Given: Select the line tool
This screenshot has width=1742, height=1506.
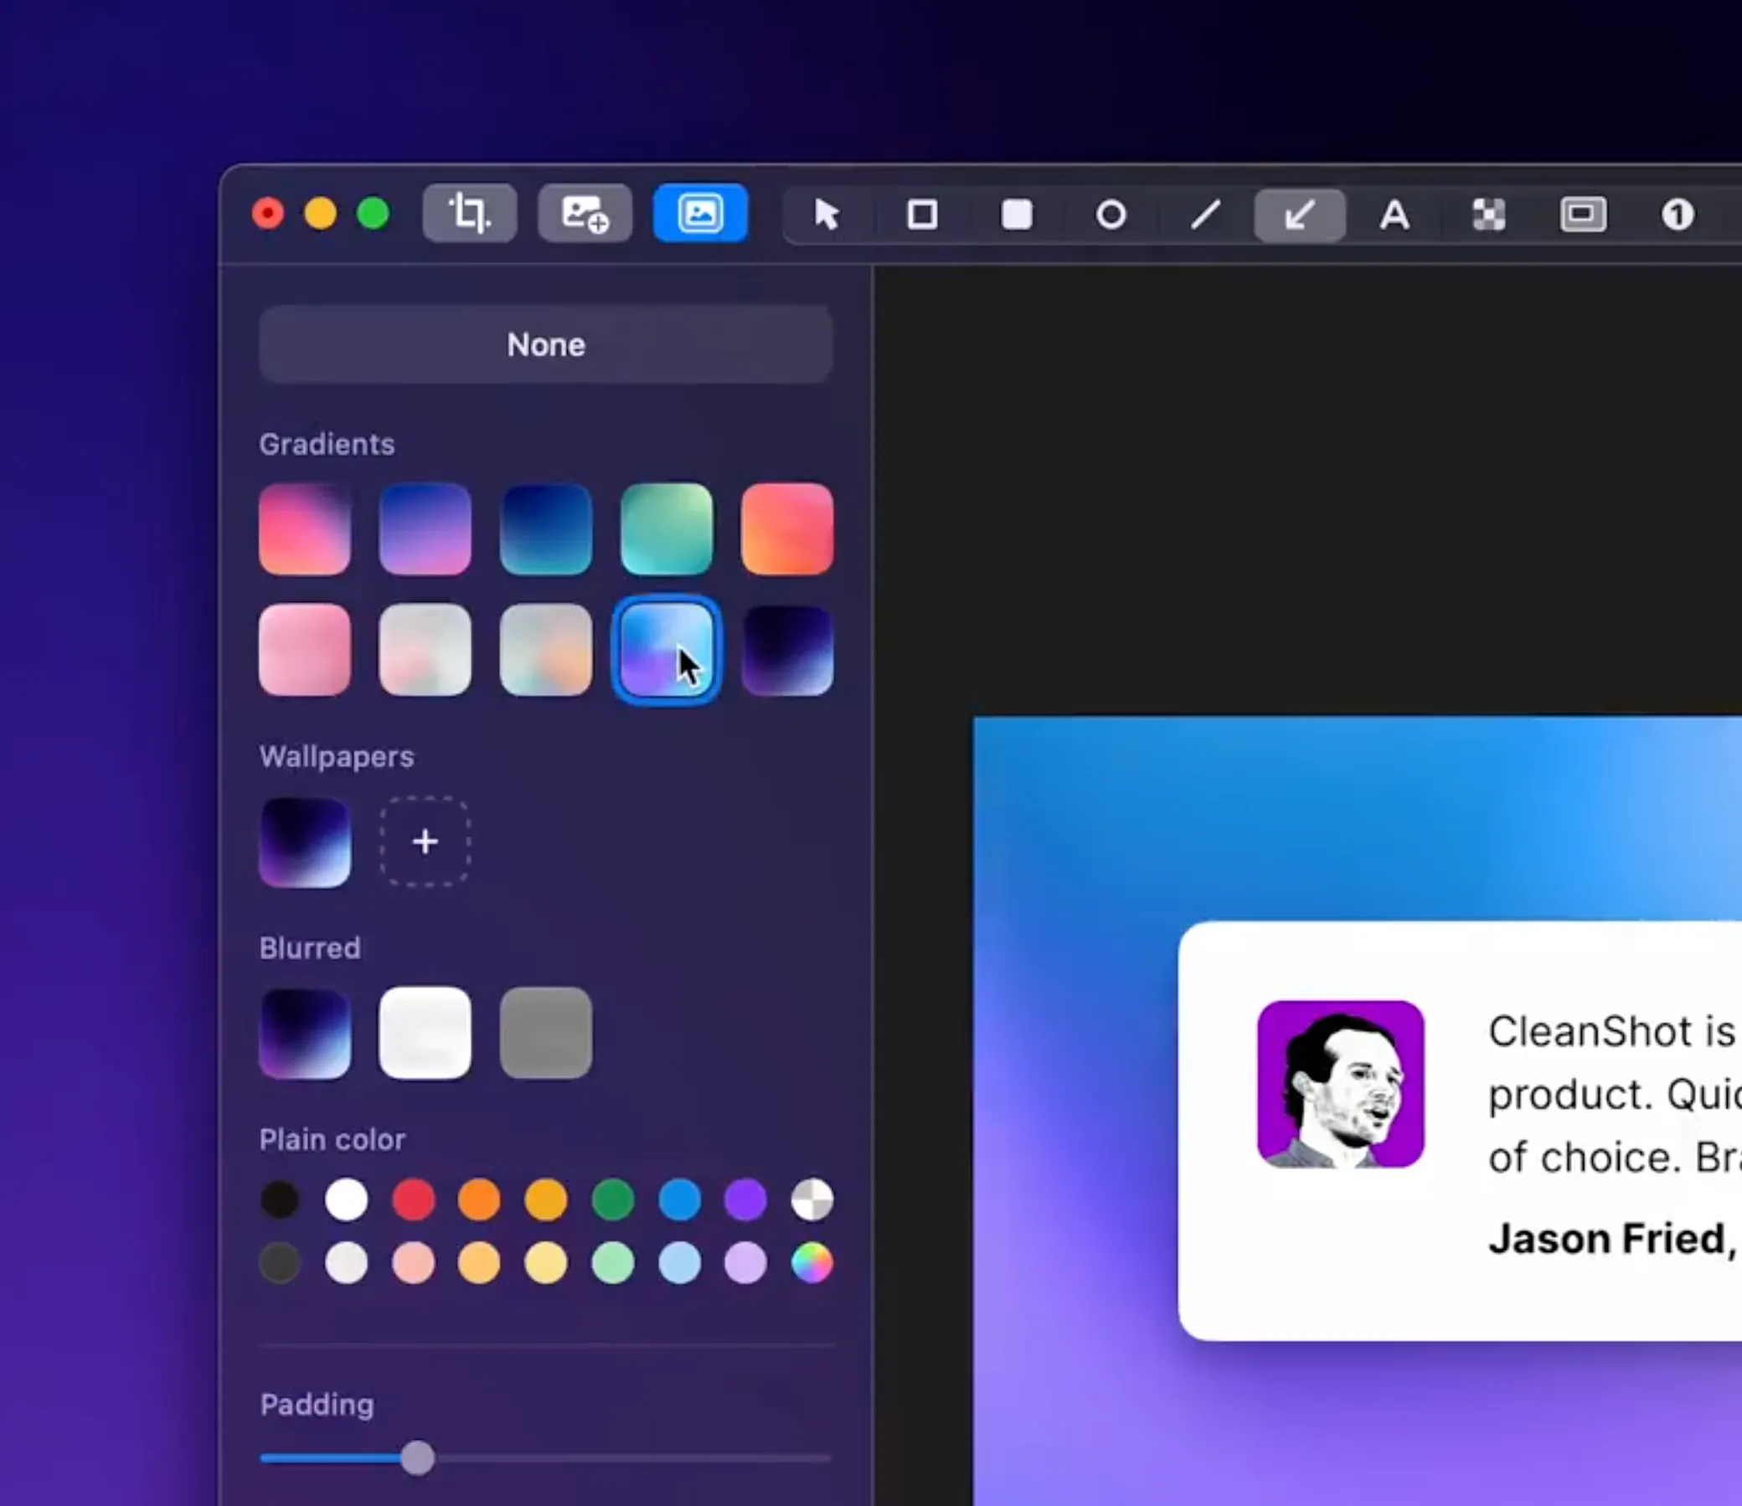Looking at the screenshot, I should (1206, 215).
